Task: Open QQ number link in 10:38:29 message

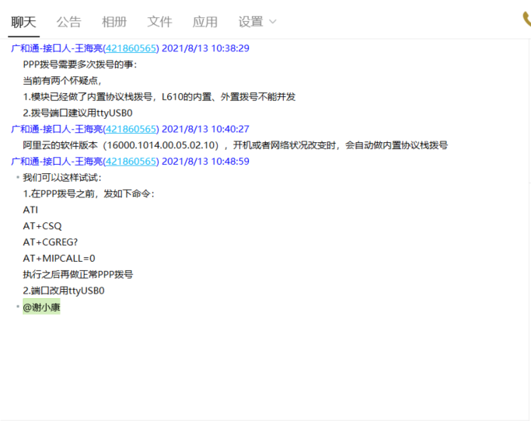Action: tap(131, 48)
